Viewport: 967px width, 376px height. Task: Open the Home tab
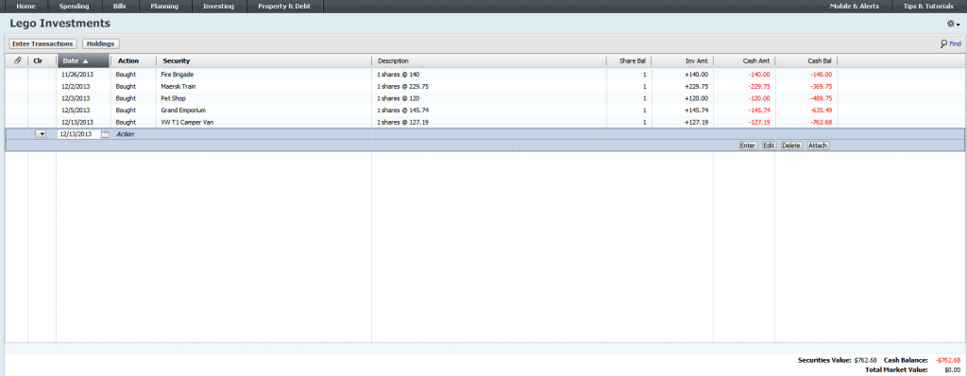(25, 7)
